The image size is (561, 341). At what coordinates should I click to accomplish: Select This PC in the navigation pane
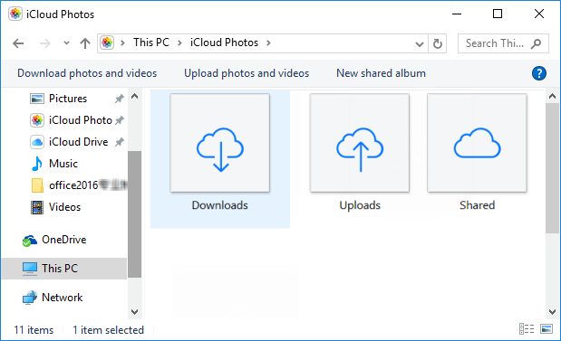pyautogui.click(x=63, y=269)
